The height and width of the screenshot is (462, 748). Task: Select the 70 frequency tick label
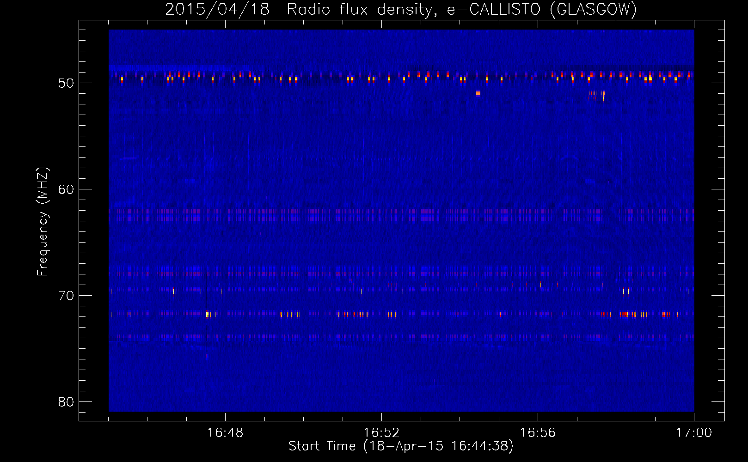pos(66,296)
